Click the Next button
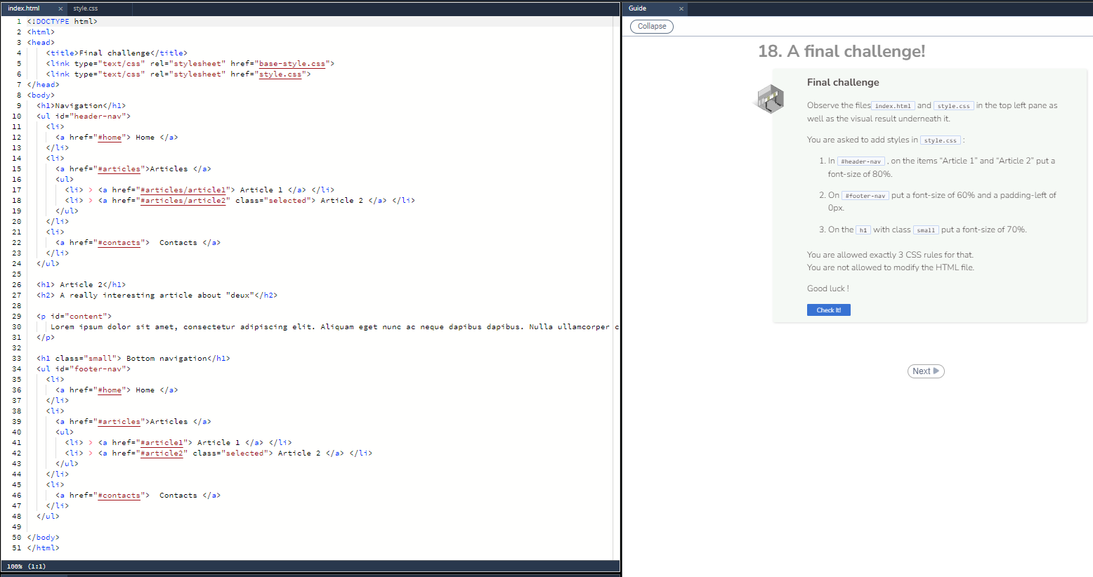Viewport: 1093px width, 577px height. 926,371
